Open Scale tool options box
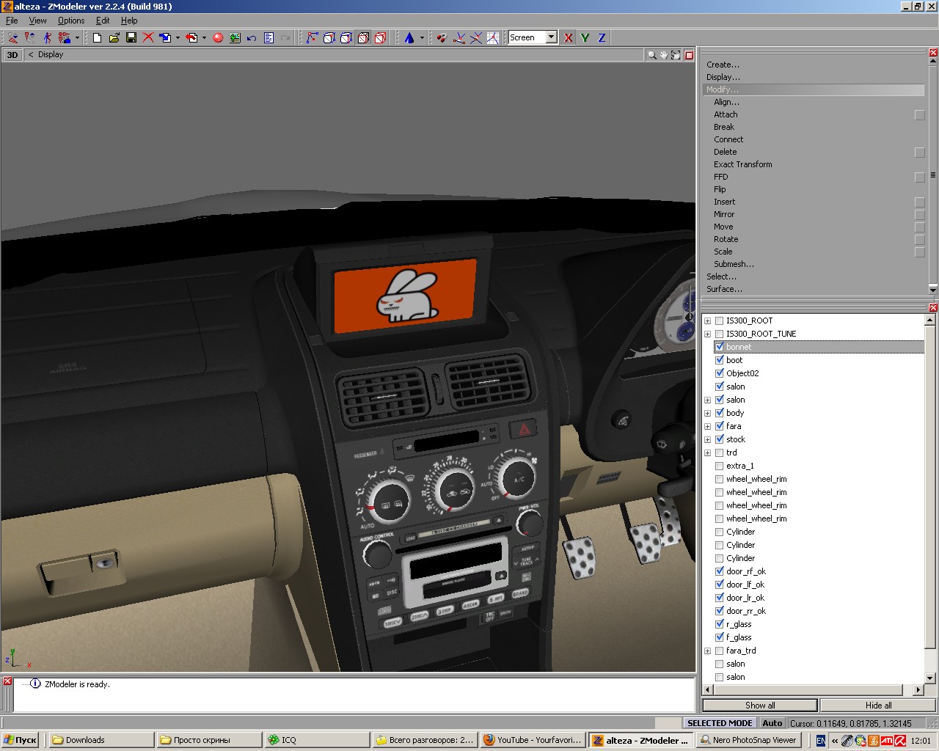The image size is (939, 751). [919, 252]
